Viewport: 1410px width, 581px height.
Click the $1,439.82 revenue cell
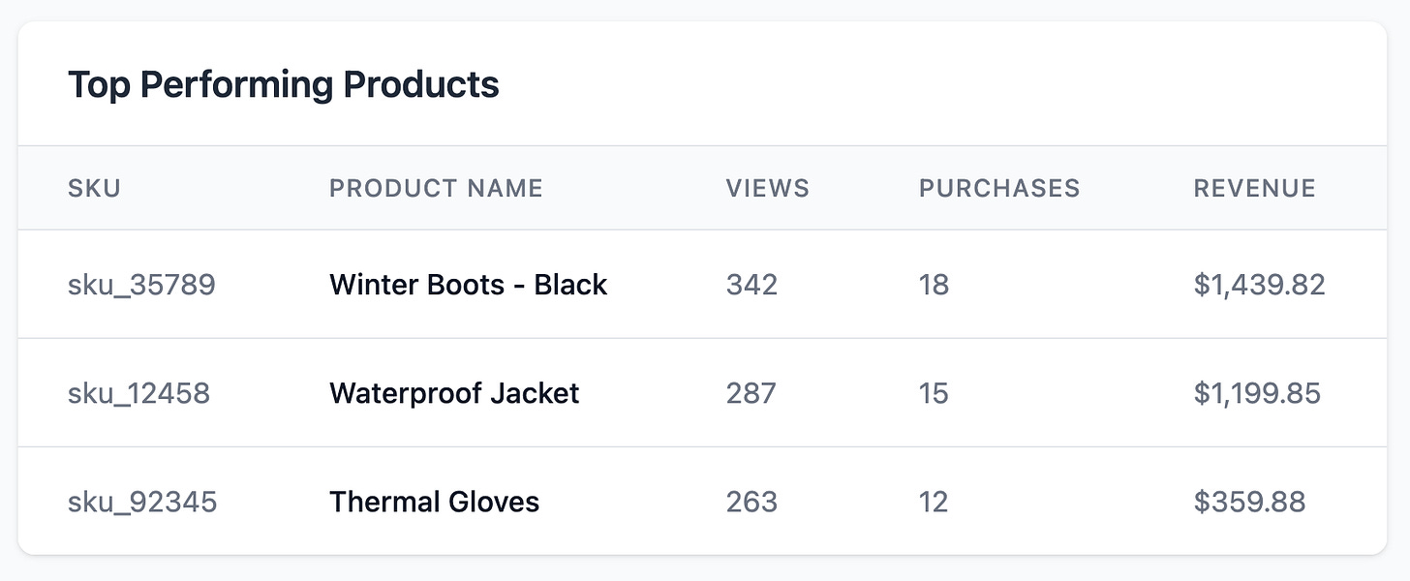click(1259, 285)
